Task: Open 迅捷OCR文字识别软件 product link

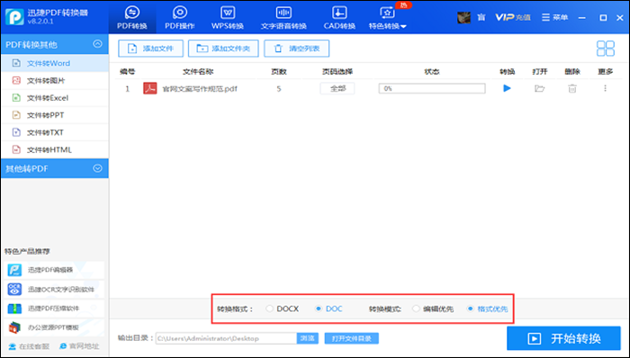Action: [x=54, y=289]
